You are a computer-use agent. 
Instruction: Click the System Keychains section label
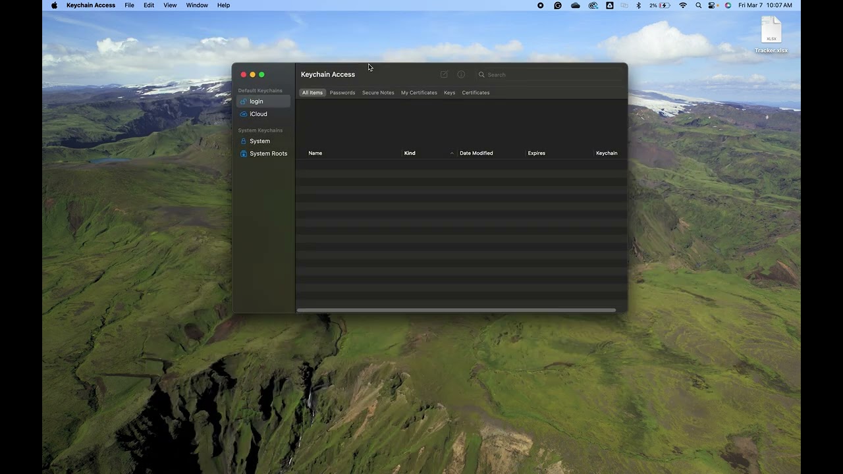260,130
